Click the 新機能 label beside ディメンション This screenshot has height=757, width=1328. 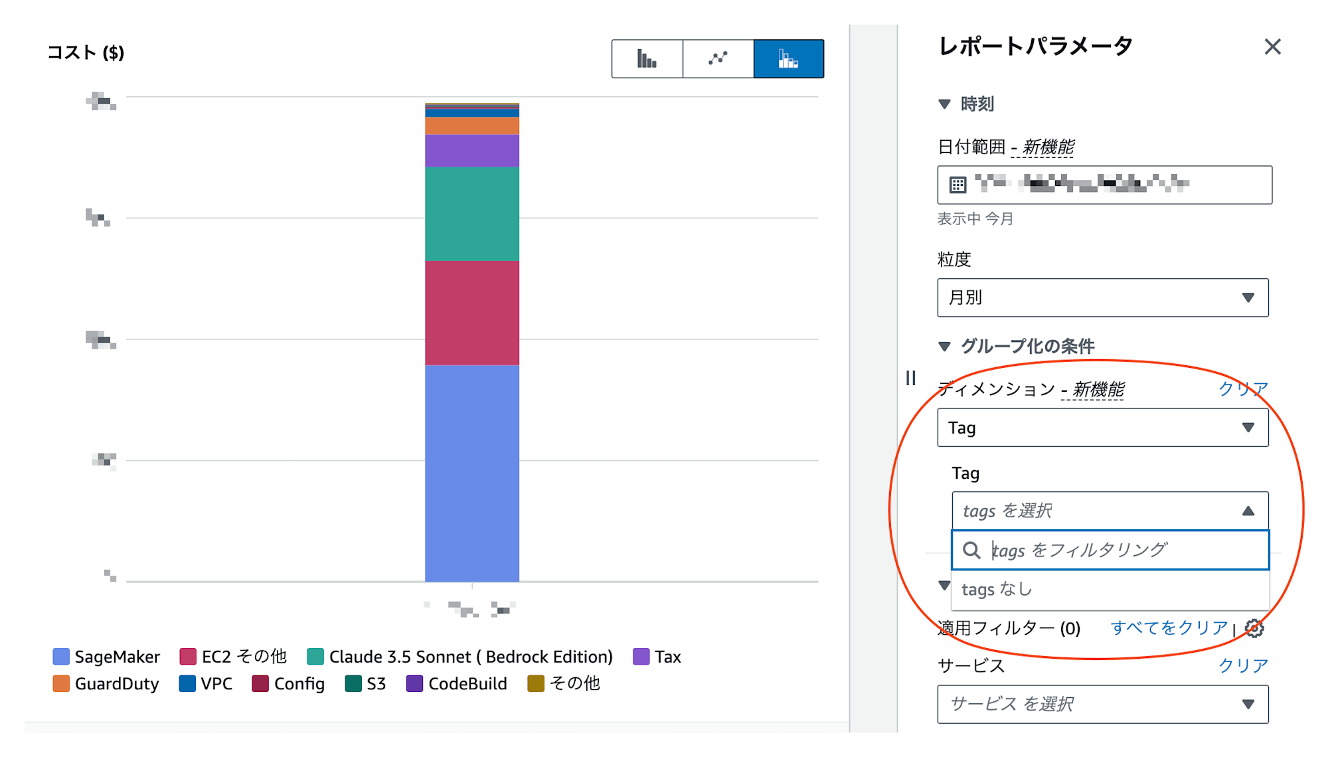(1098, 389)
